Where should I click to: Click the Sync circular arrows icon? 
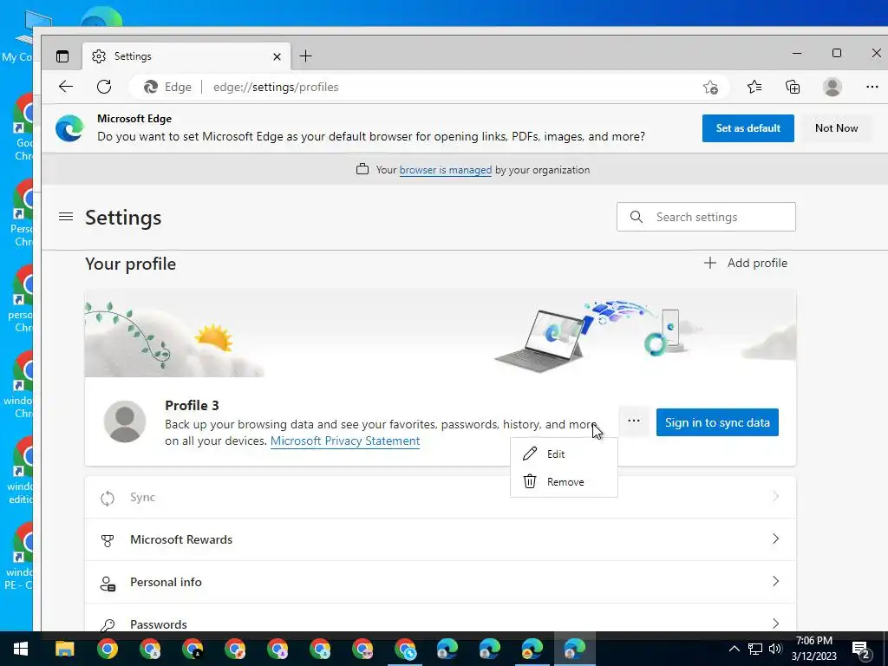coord(107,498)
